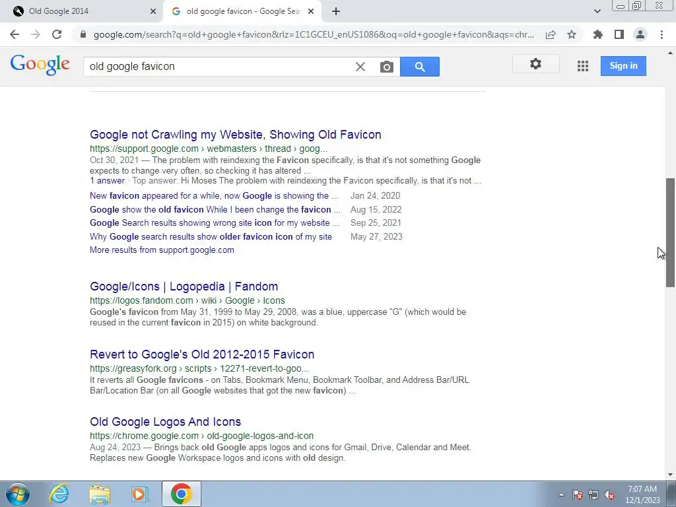
Task: Click the Chrome taskbar icon
Action: [x=182, y=494]
